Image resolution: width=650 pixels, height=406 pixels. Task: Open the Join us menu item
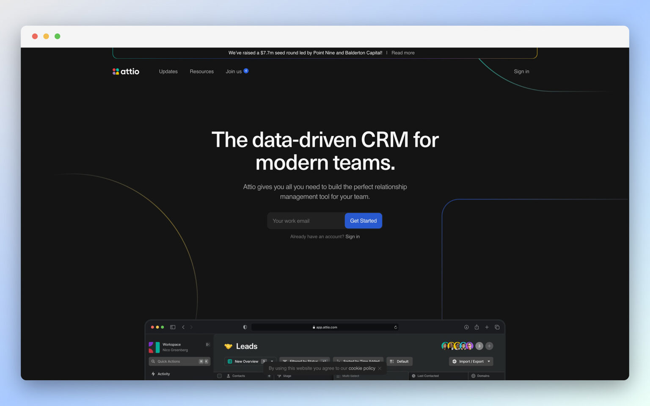233,71
